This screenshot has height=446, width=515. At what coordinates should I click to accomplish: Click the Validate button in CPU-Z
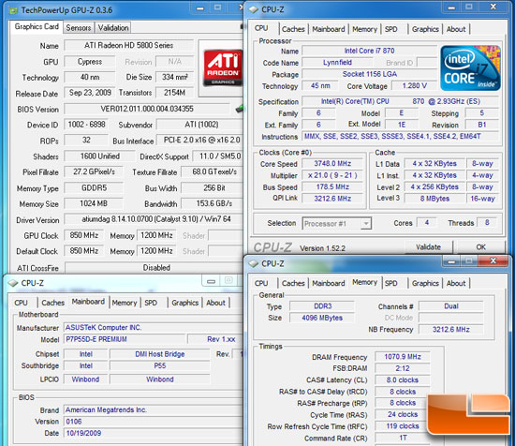[x=428, y=247]
